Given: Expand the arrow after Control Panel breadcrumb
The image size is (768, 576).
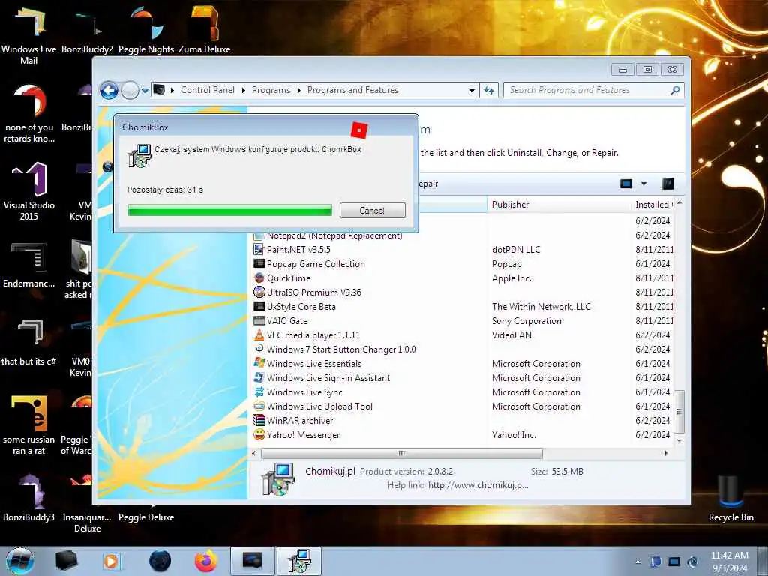Looking at the screenshot, I should [244, 90].
